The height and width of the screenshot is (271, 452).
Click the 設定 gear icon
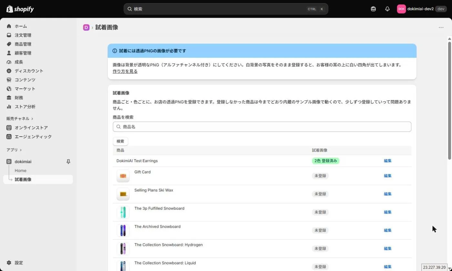coord(9,263)
